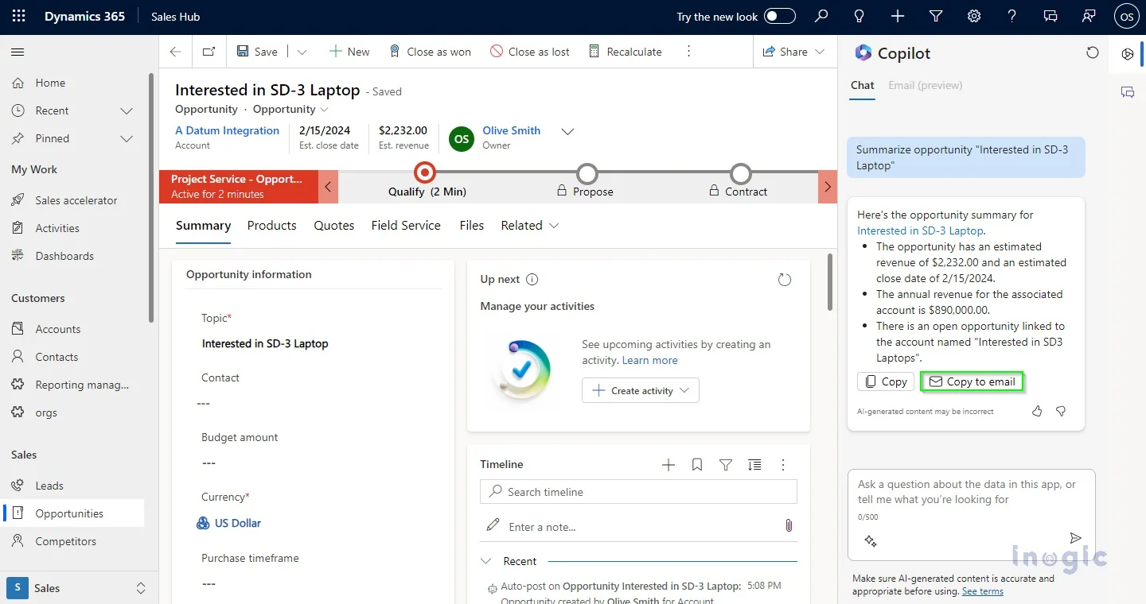Click the timeline bookmark icon
Image resolution: width=1146 pixels, height=604 pixels.
[697, 465]
